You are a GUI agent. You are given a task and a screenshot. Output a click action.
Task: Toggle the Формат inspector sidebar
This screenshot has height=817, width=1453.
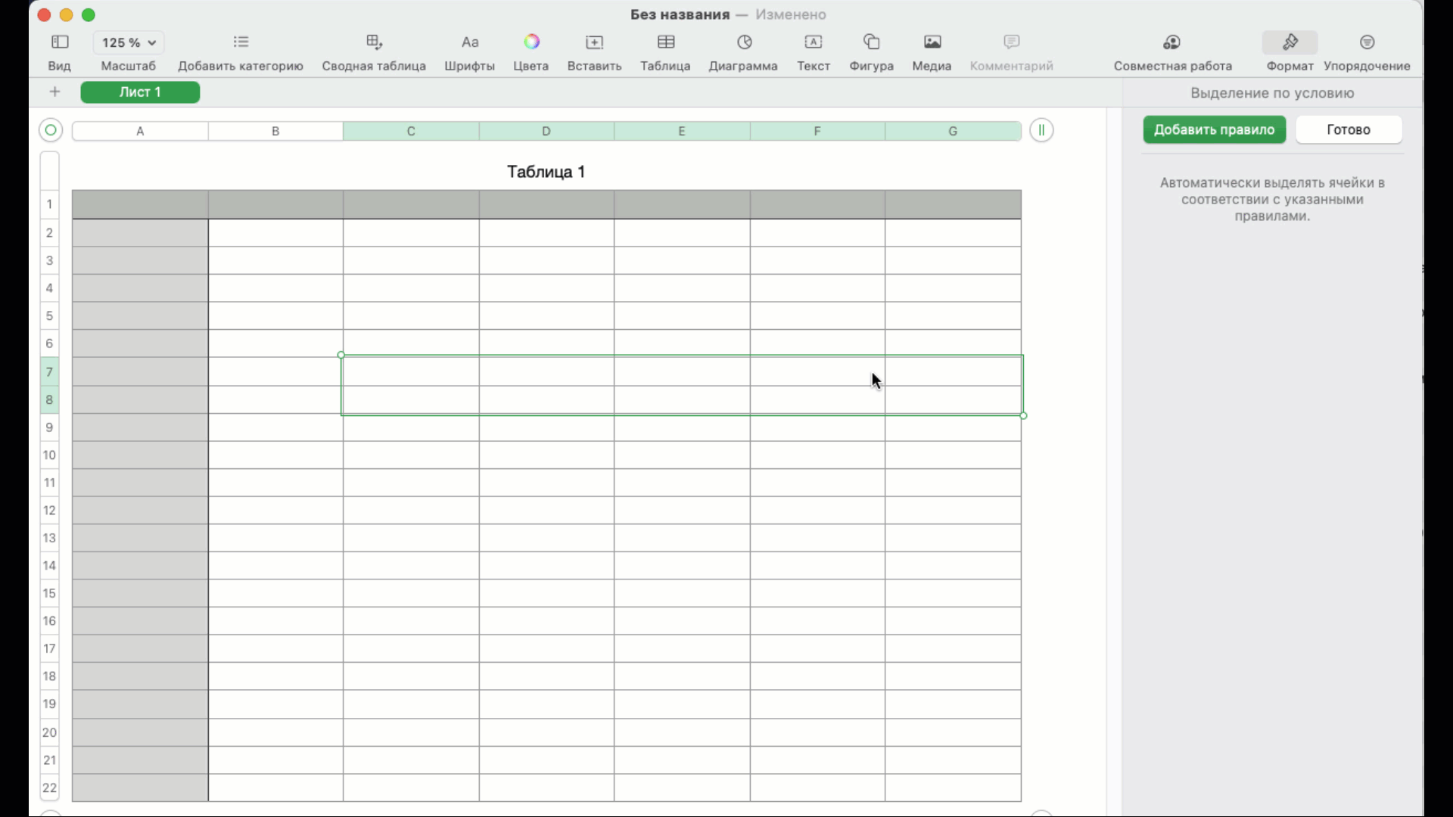1290,42
